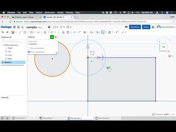Select the Part Studio 2 tab
The image size is (176, 132).
(74, 118)
